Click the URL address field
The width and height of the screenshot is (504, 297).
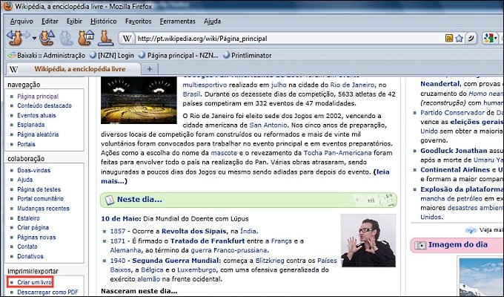pyautogui.click(x=289, y=39)
